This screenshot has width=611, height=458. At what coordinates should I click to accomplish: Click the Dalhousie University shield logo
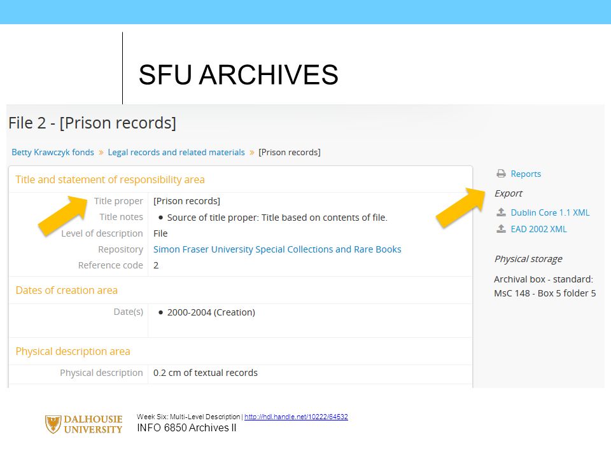(53, 424)
